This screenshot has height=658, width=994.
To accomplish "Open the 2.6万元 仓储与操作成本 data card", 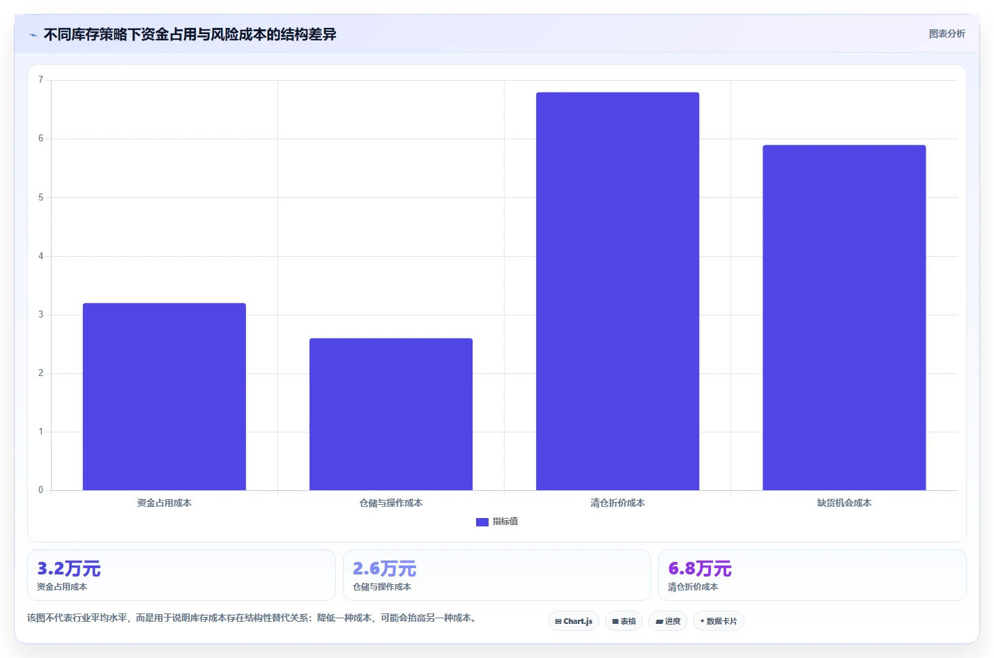I will point(497,575).
